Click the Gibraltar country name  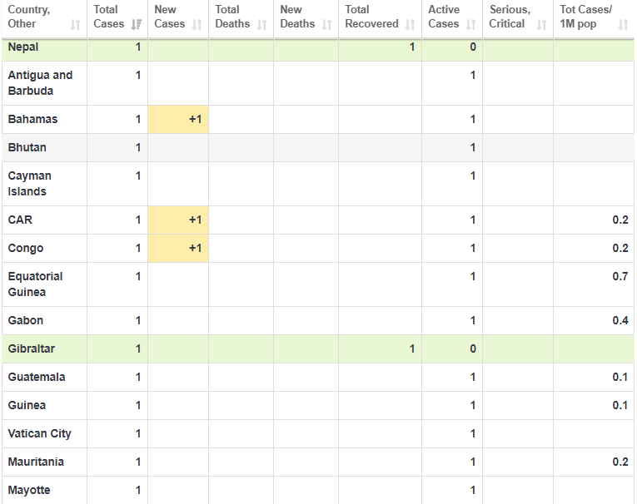click(x=32, y=348)
